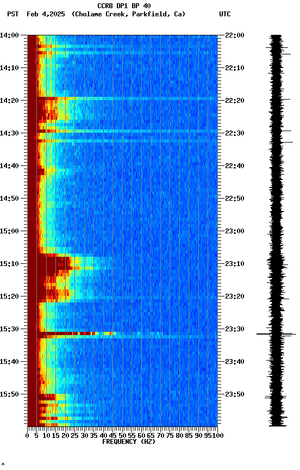The image size is (300, 470).
Task: Click the '22:10' UTC time label
Action: [x=235, y=68]
